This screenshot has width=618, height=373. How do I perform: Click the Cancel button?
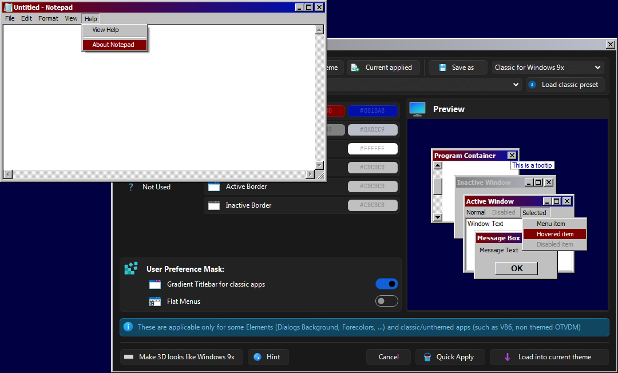point(389,357)
